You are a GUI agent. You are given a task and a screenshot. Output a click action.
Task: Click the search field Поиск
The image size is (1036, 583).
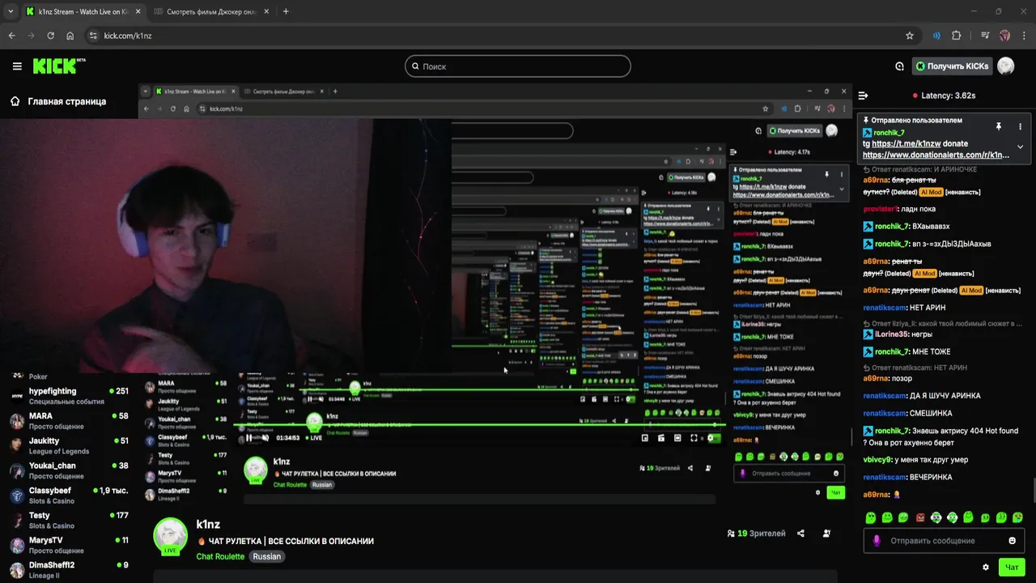pyautogui.click(x=518, y=66)
